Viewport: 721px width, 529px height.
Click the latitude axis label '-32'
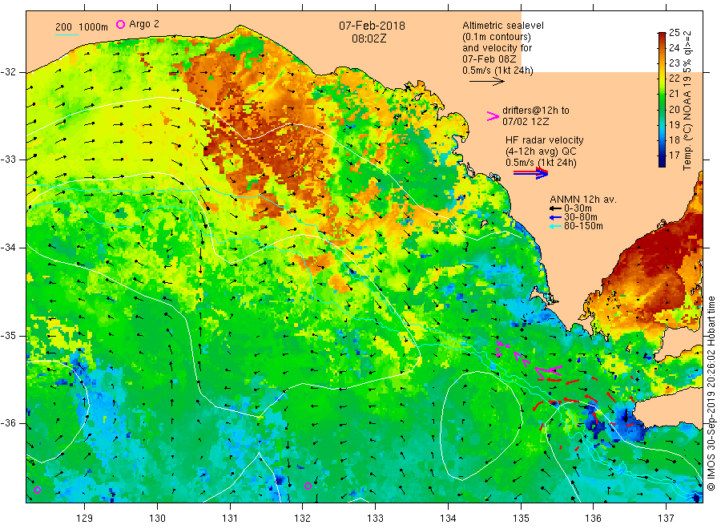click(8, 72)
